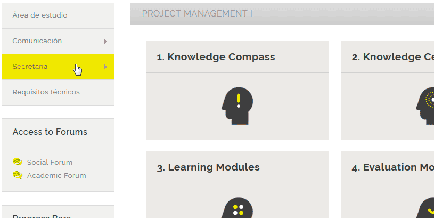The image size is (434, 218).
Task: Click the Academic Forum speech bubble icon
Action: coord(18,175)
